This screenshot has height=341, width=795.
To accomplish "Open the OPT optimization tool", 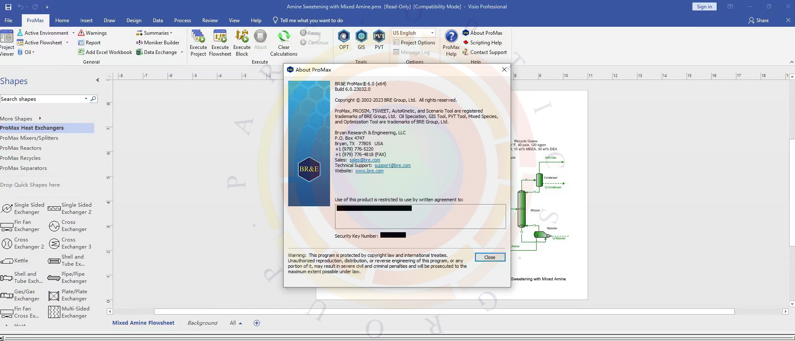I will pos(344,40).
